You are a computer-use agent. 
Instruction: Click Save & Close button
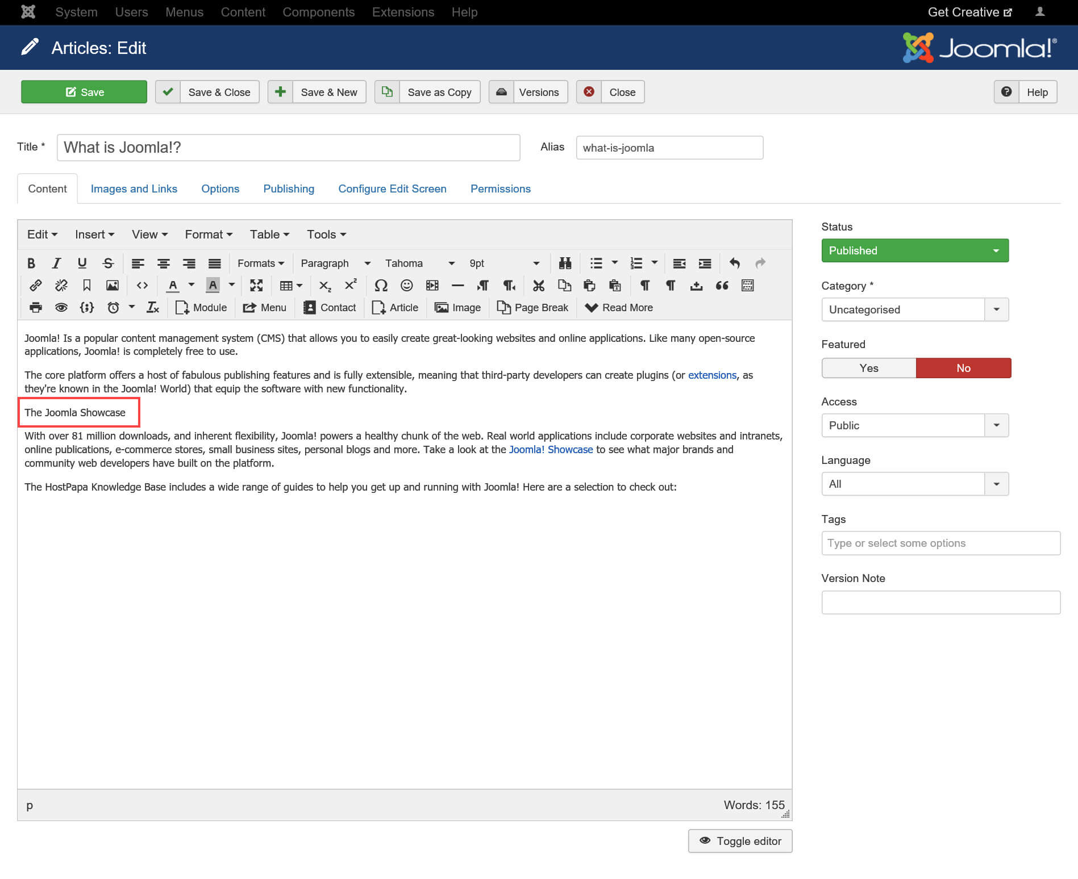pyautogui.click(x=207, y=92)
